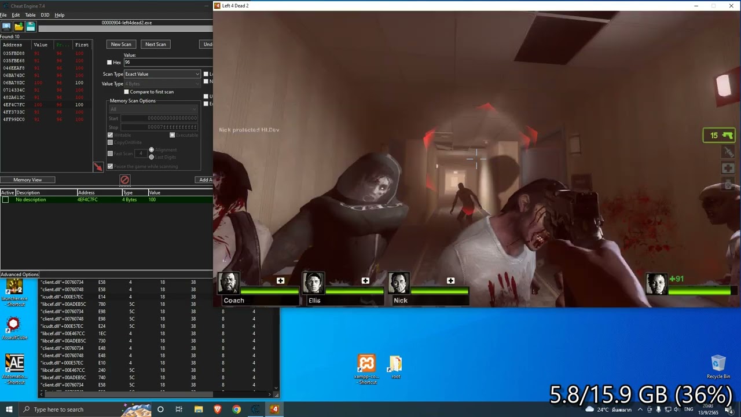Image resolution: width=741 pixels, height=417 pixels.
Task: Click the red no-entry clear list icon
Action: [x=124, y=180]
